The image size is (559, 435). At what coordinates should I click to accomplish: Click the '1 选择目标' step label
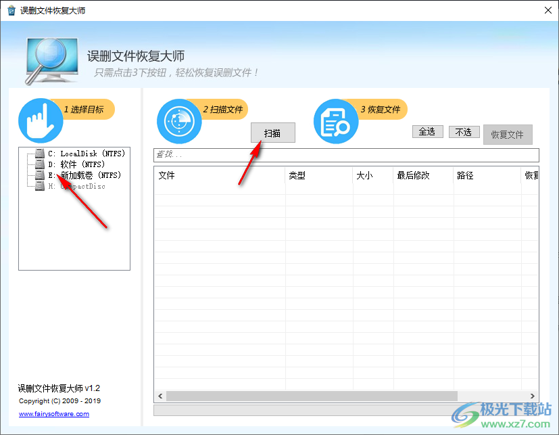(x=84, y=109)
